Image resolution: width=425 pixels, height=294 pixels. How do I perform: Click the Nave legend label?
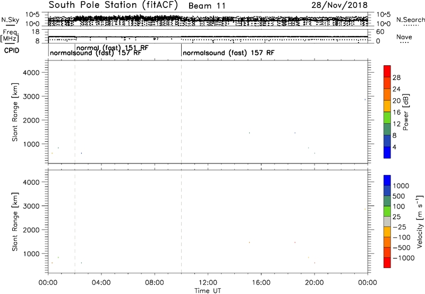[404, 37]
